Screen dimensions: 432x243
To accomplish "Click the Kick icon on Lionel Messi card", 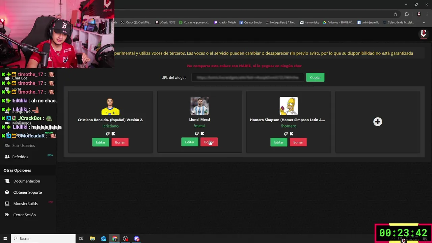I will point(202,134).
